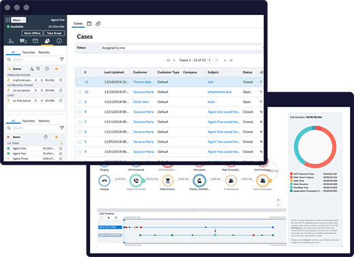Check the checkbox for case 9

(x=80, y=102)
